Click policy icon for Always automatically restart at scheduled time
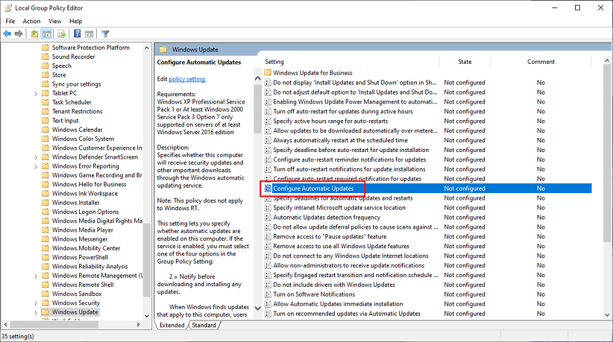Image resolution: width=613 pixels, height=342 pixels. point(268,140)
